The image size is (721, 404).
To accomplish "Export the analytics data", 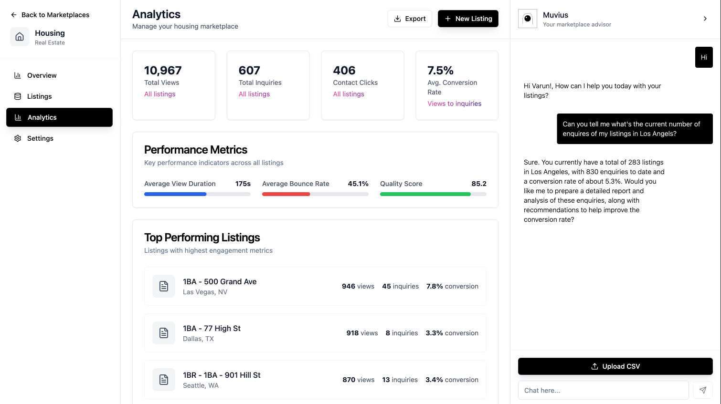I will [410, 19].
